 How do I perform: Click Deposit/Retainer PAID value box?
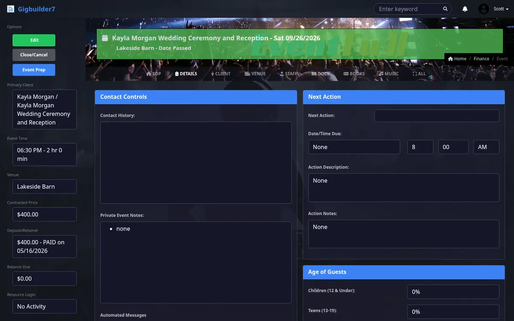click(45, 246)
